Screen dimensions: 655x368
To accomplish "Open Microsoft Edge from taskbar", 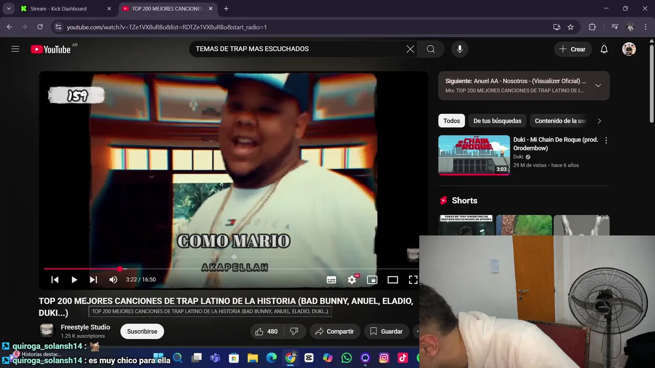I will tap(271, 358).
